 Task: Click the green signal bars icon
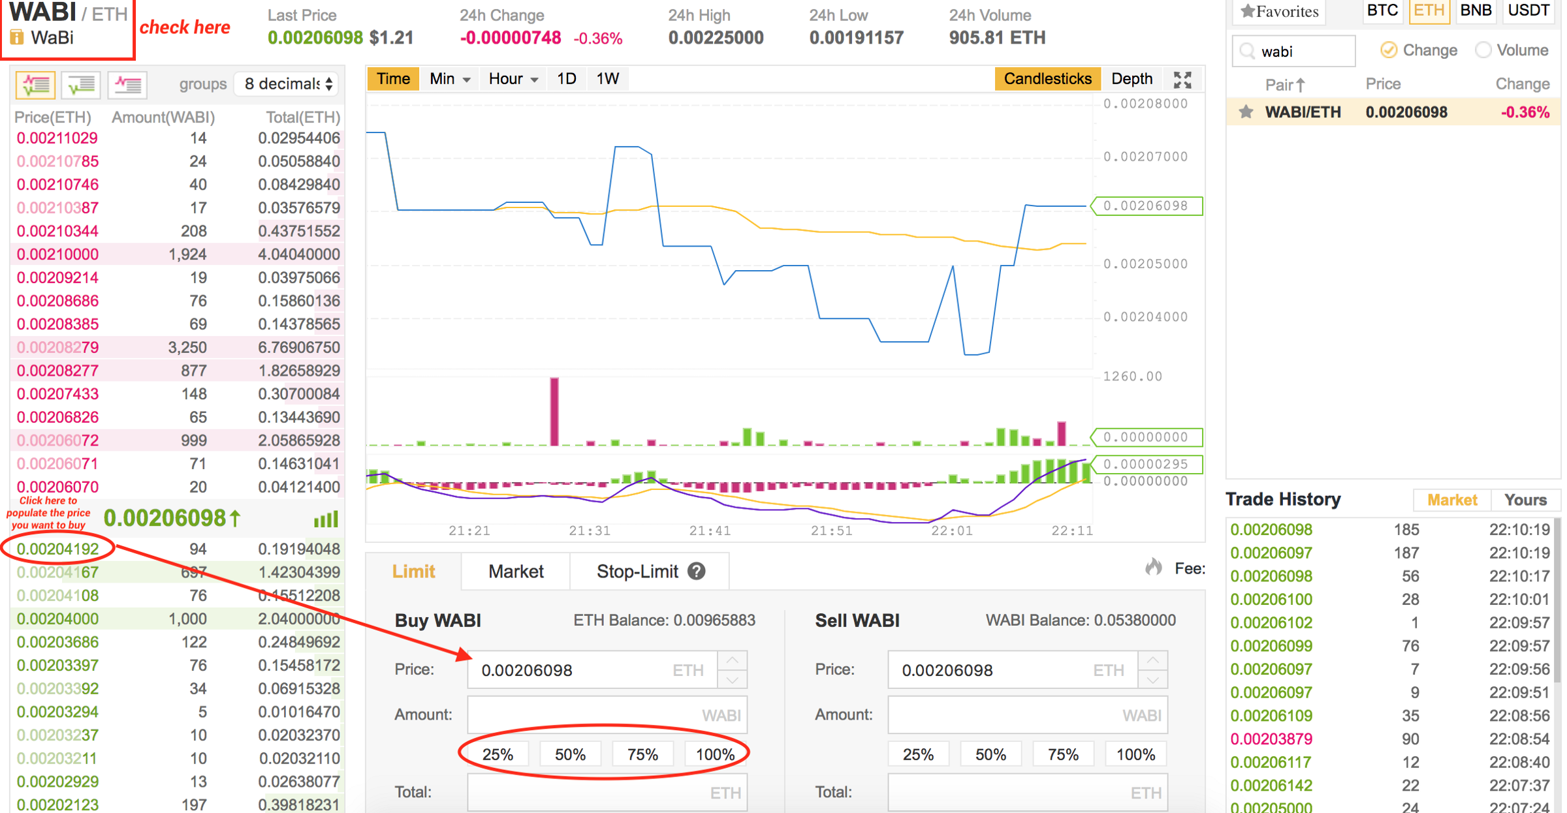pyautogui.click(x=326, y=519)
